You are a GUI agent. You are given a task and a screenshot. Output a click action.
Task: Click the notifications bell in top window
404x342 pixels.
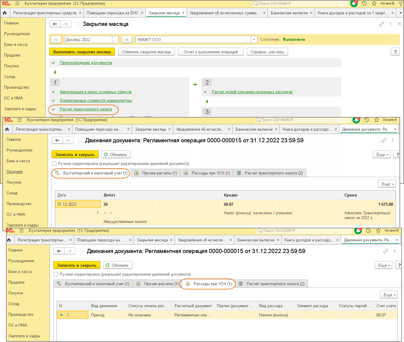354,4
